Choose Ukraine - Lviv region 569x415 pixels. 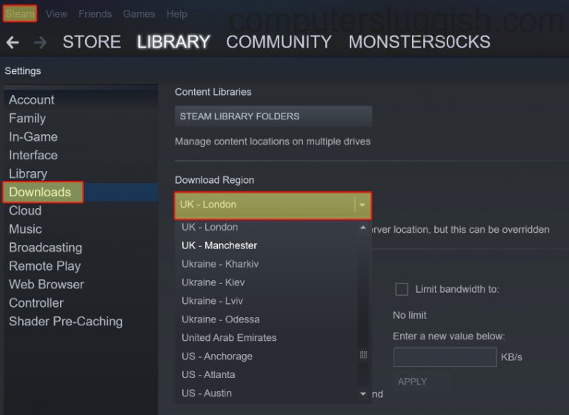(267, 301)
